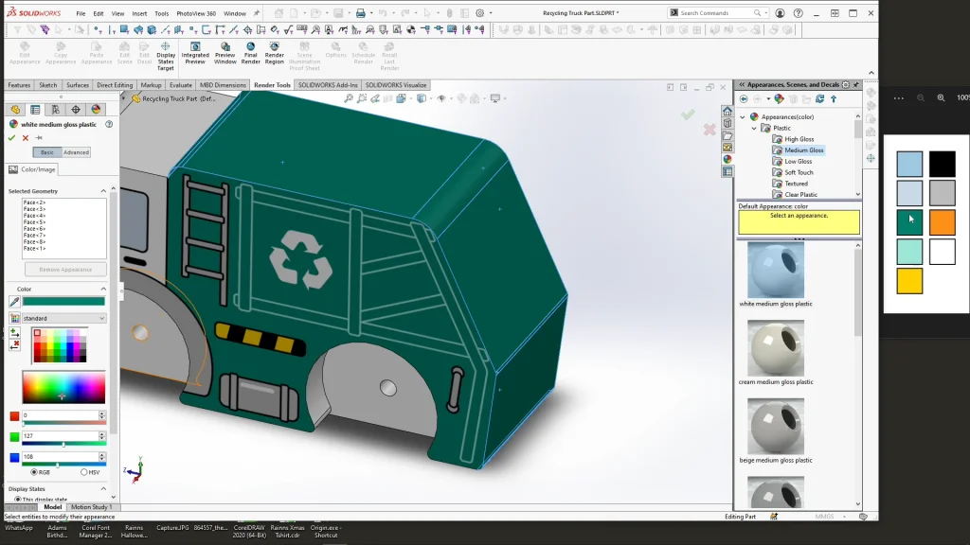Choose the cream medium gloss plastic thumbnail
The width and height of the screenshot is (970, 545).
775,348
